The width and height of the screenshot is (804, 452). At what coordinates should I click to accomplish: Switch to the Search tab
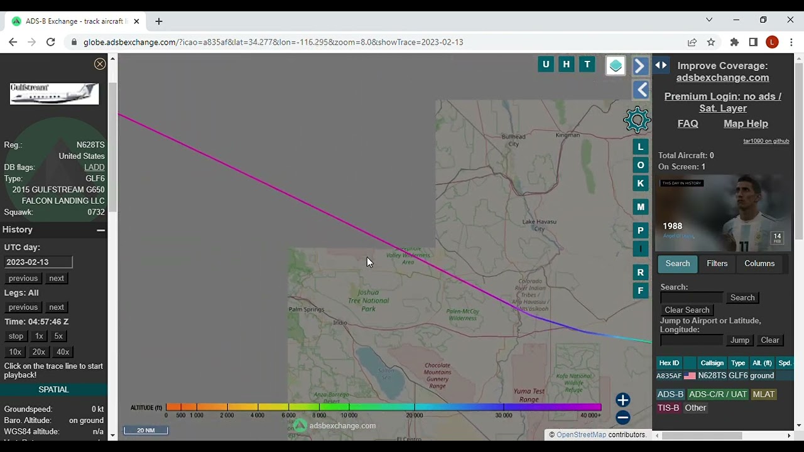tap(678, 264)
